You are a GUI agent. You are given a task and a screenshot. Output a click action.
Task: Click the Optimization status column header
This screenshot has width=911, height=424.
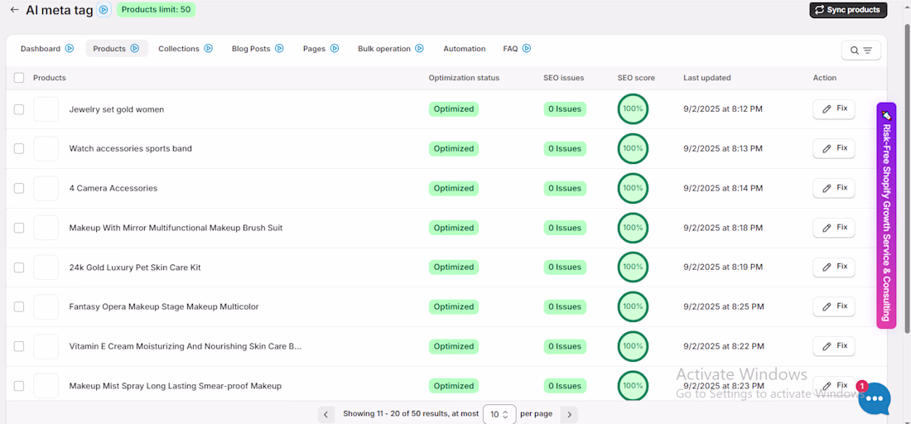(x=464, y=78)
